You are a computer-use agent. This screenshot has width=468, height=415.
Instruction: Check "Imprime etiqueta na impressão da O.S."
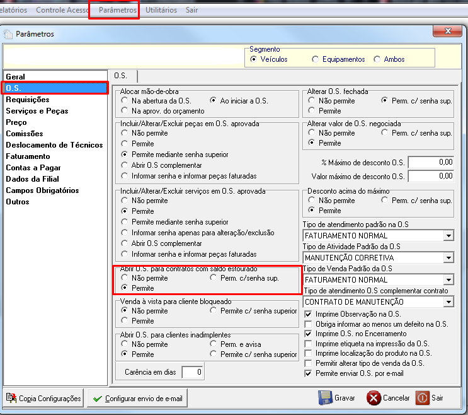308,344
